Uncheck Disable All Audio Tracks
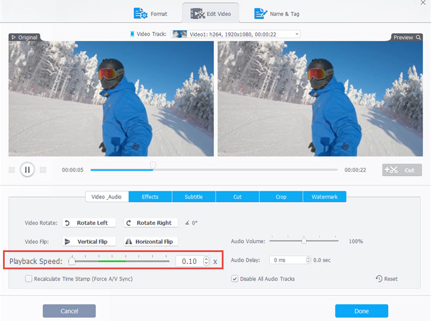Image resolution: width=431 pixels, height=321 pixels. coord(235,279)
